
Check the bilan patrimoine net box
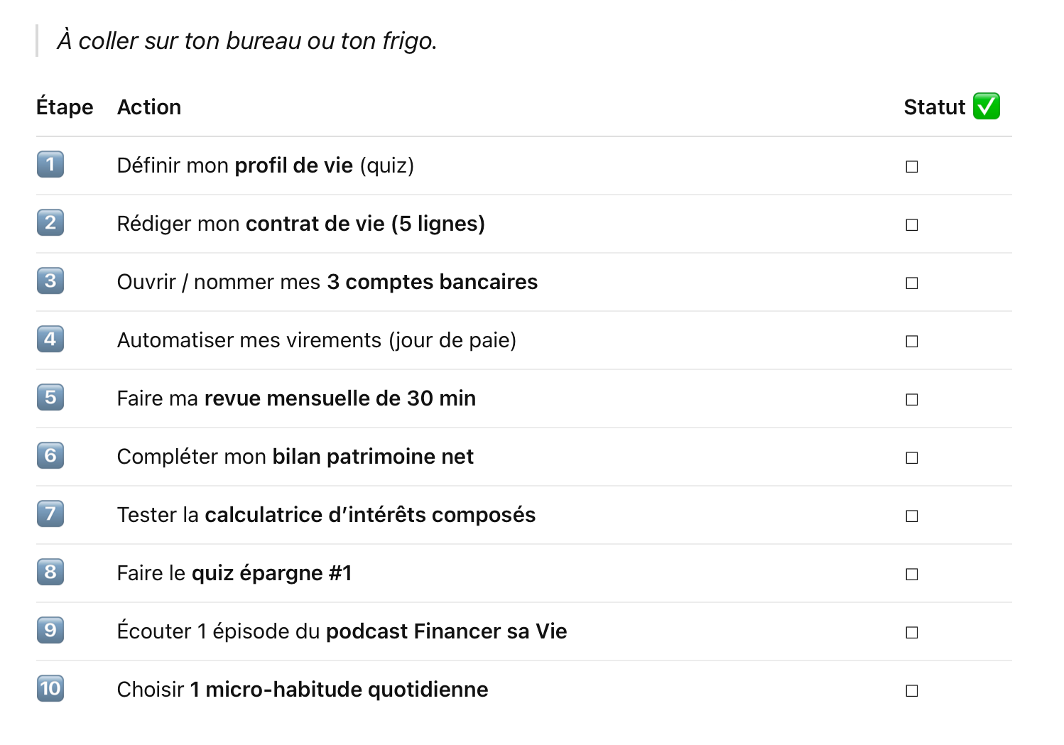pos(912,458)
